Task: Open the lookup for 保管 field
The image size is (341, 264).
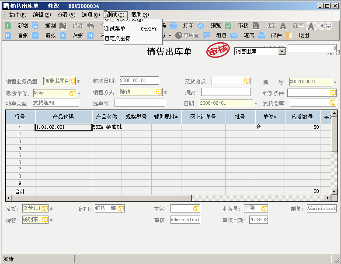Action: pyautogui.click(x=44, y=220)
